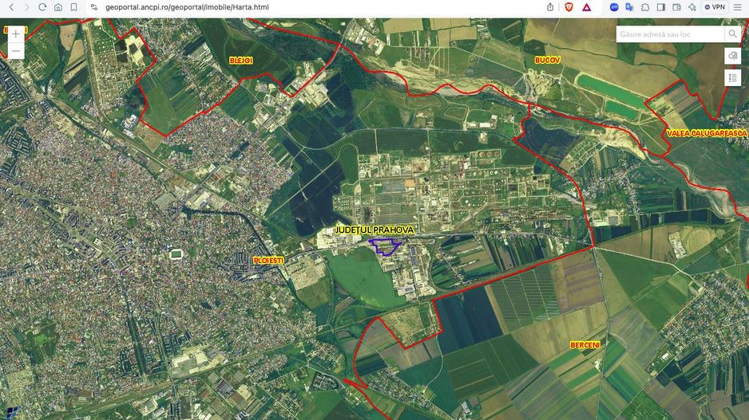Share this page via share icon

[550, 7]
